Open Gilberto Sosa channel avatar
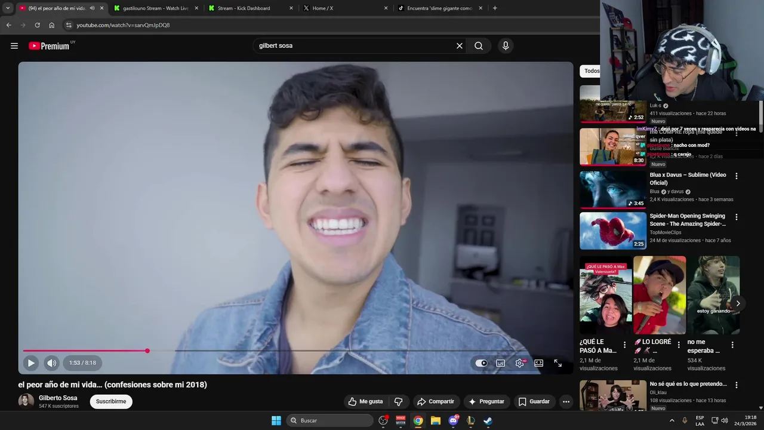The image size is (764, 430). pos(26,401)
